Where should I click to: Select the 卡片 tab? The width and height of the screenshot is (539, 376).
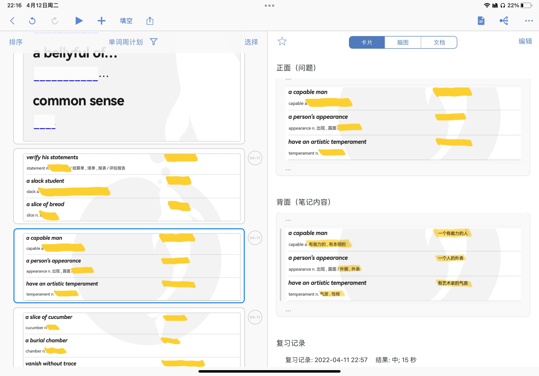tap(367, 42)
